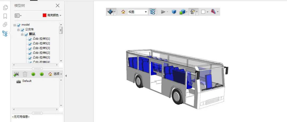The width and height of the screenshot is (287, 122).
Task: Select the Default view entry
Action: [27, 81]
